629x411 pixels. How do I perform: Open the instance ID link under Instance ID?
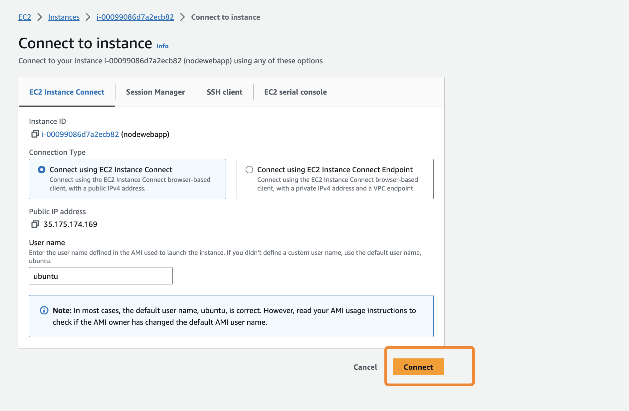pos(80,134)
